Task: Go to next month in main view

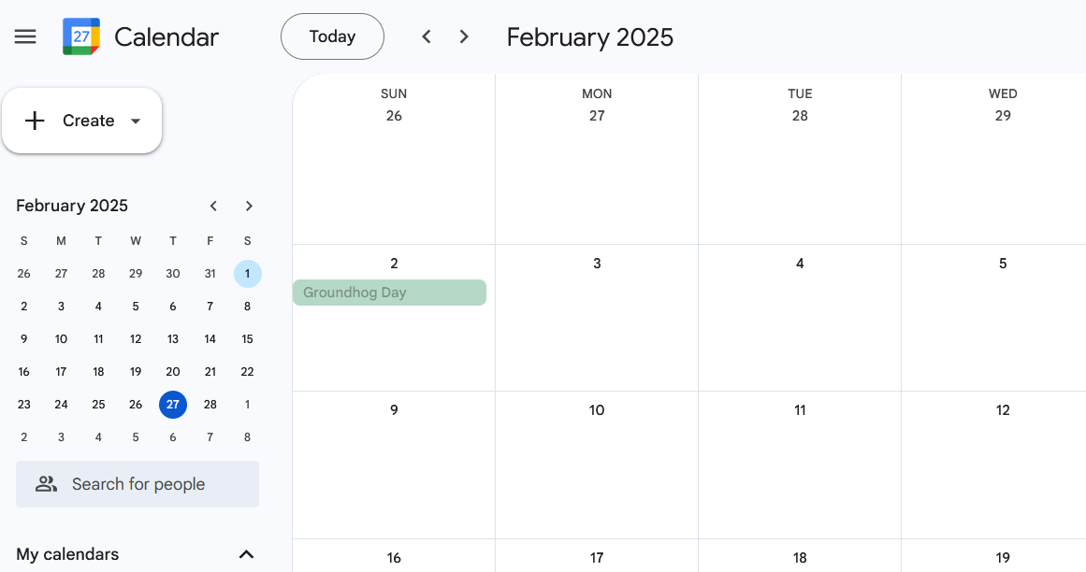Action: coord(464,36)
